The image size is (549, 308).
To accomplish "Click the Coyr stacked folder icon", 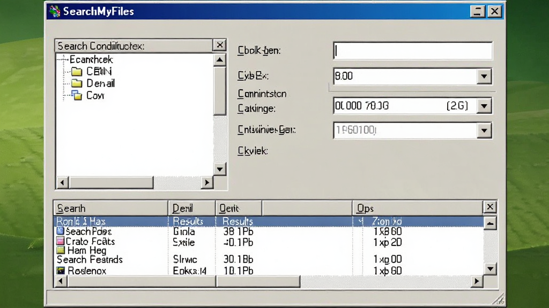I will click(77, 95).
